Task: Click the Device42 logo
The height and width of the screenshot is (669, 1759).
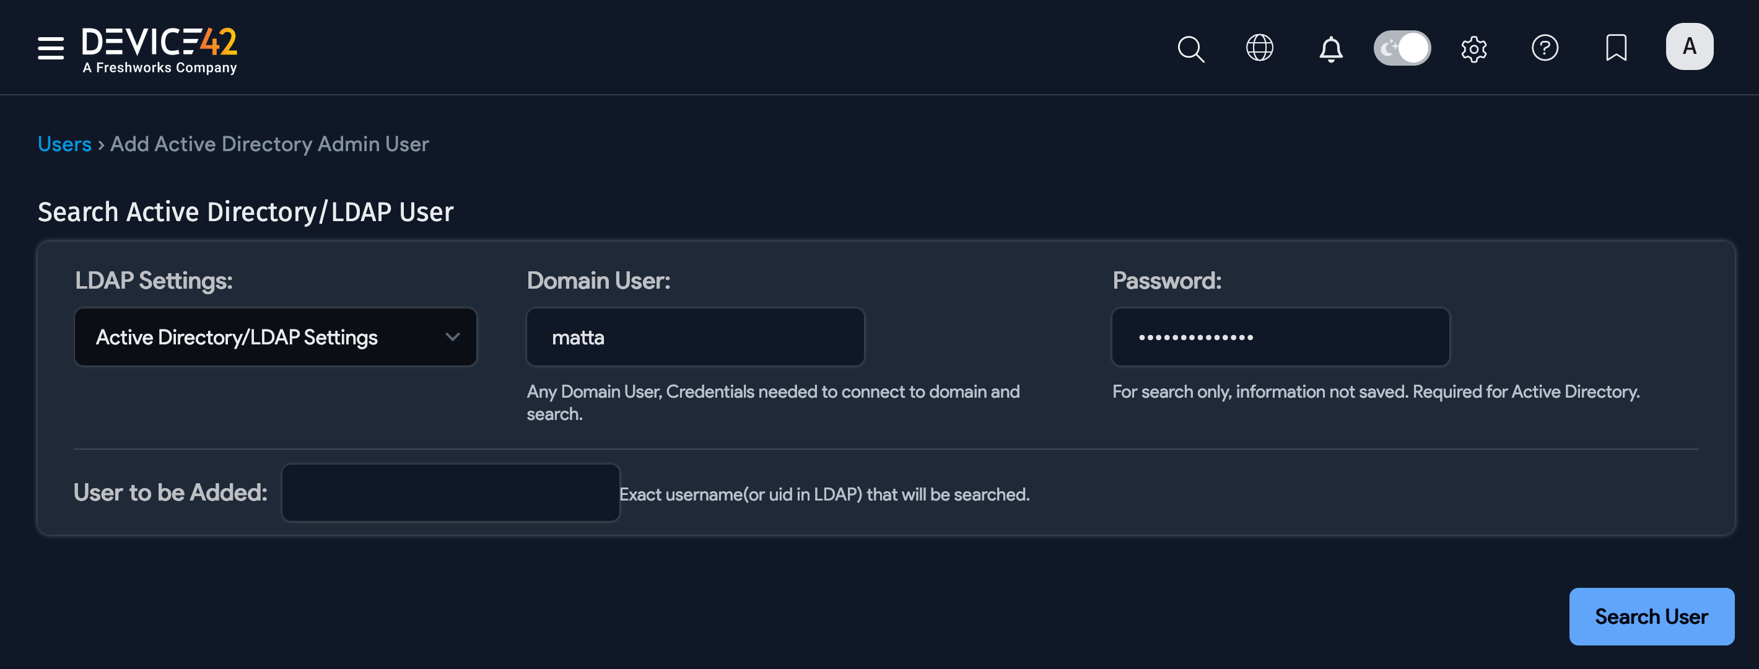Action: pos(159,48)
